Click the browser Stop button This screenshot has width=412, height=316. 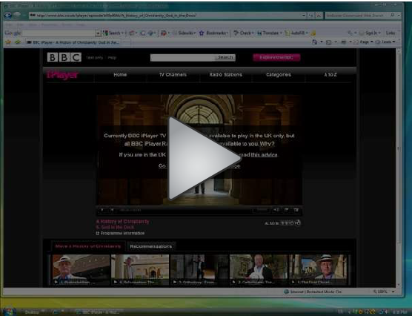pyautogui.click(x=319, y=16)
